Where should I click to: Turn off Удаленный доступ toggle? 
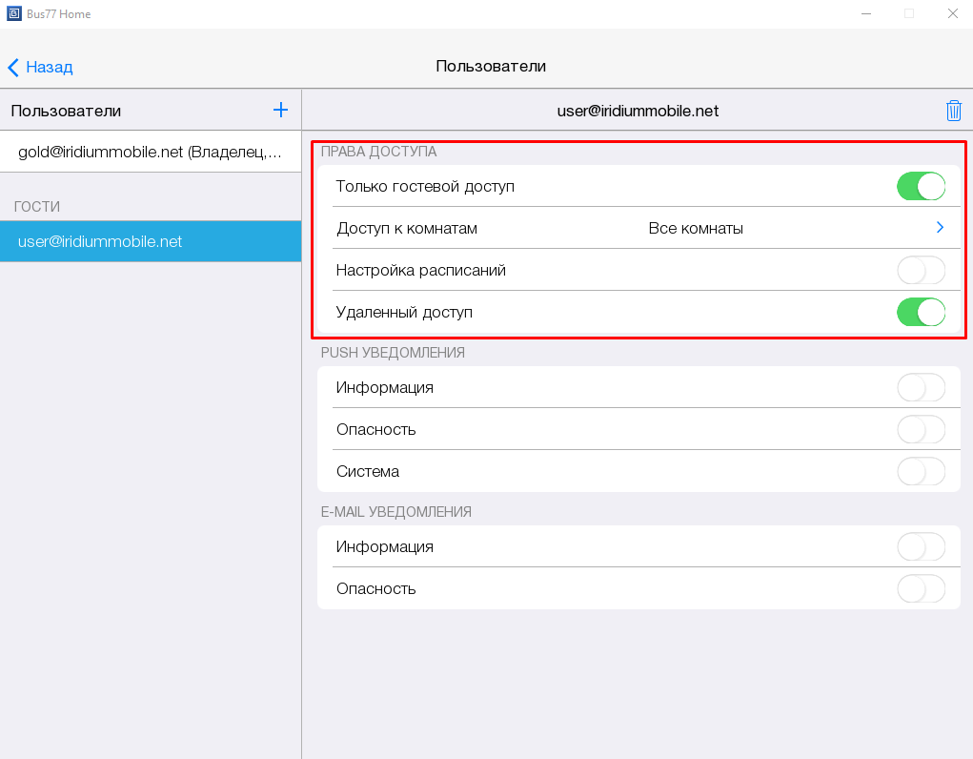921,312
